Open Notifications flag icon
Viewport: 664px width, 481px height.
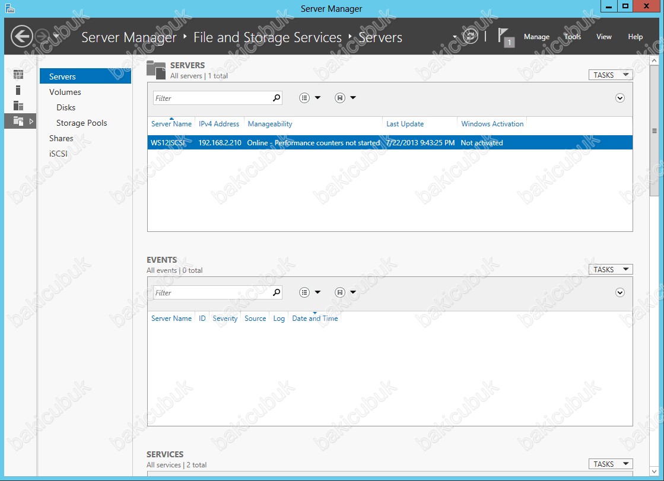pos(506,37)
